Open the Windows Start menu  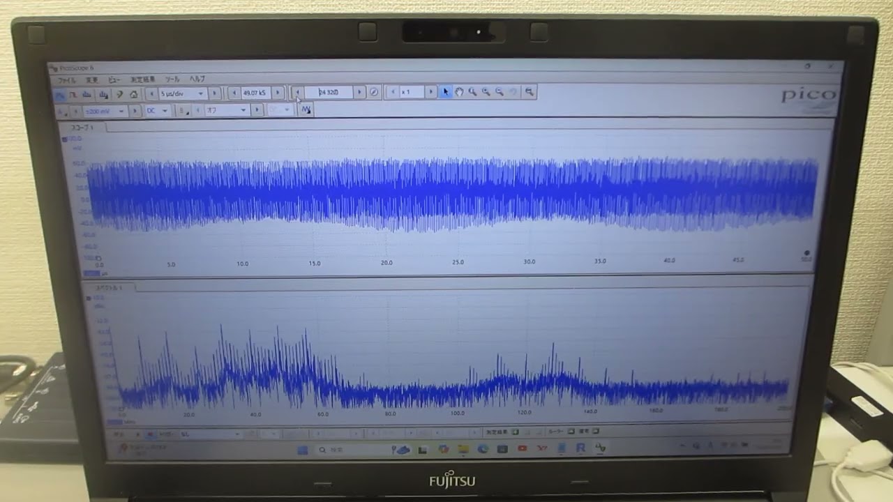tap(303, 450)
